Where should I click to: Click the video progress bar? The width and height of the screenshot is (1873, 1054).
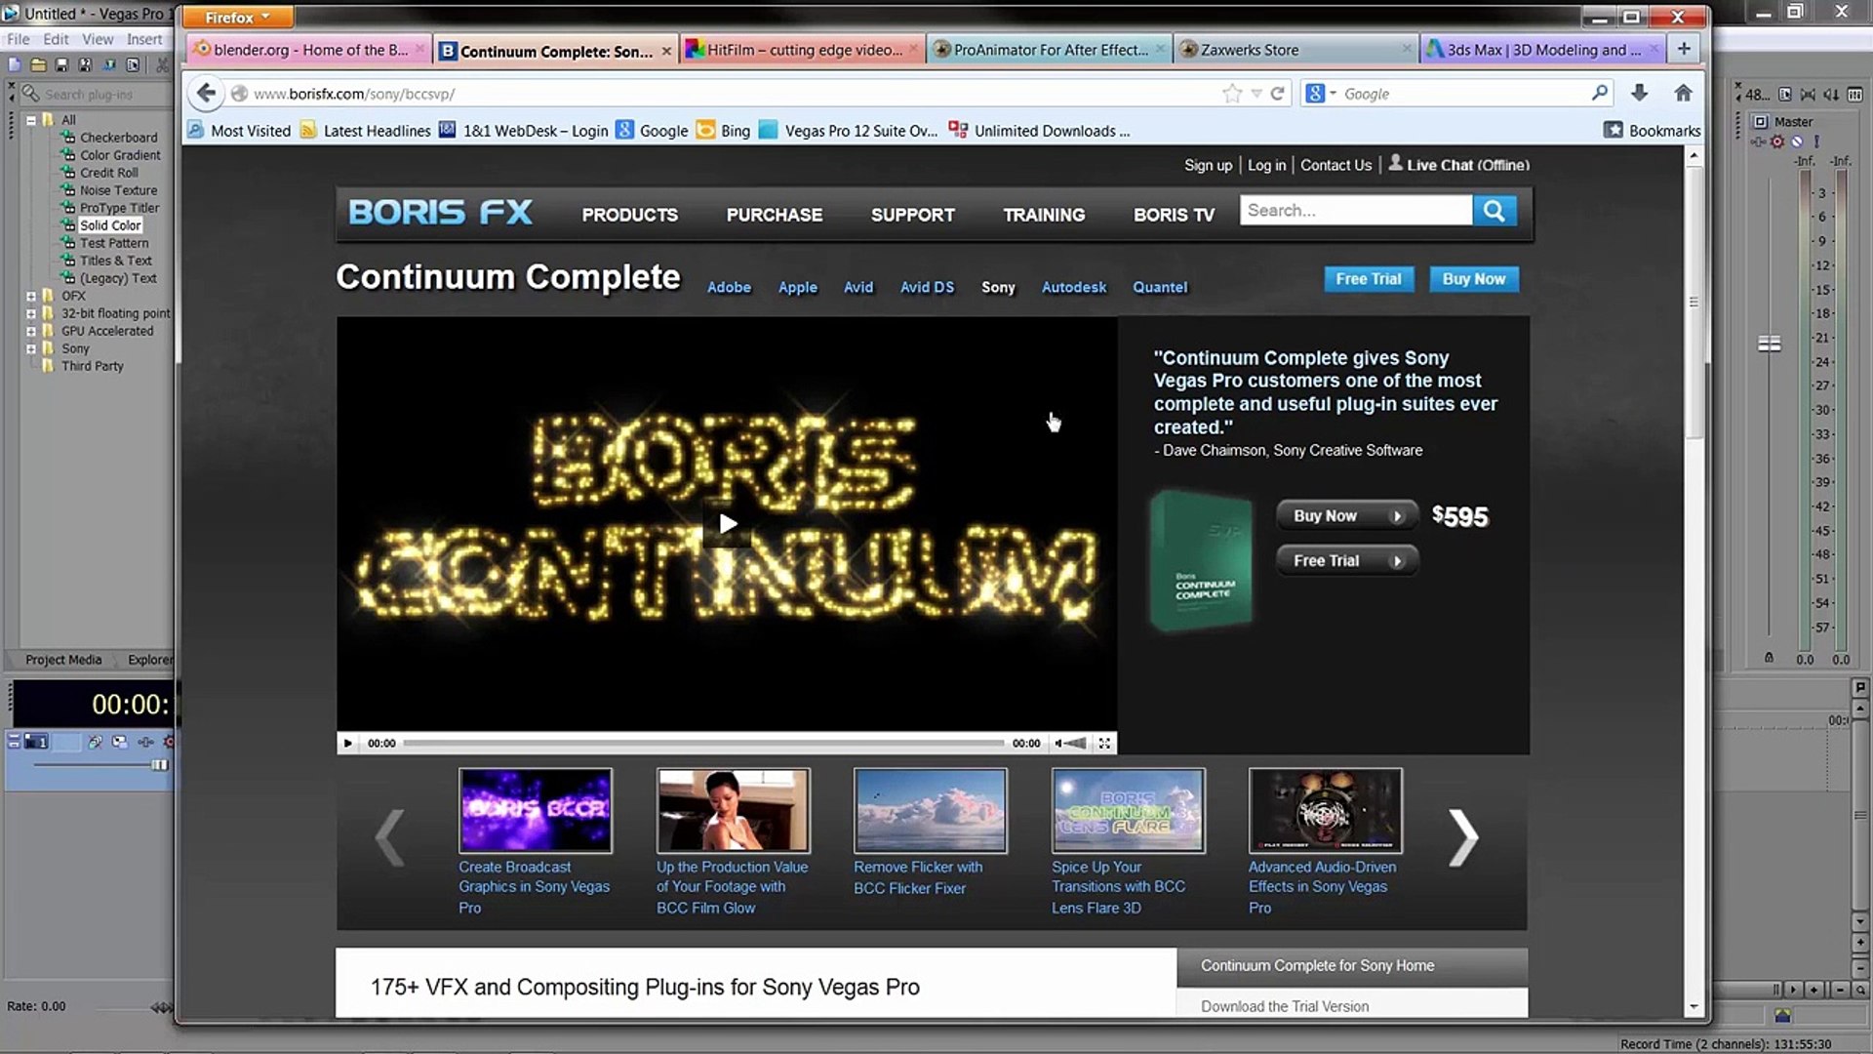703,744
